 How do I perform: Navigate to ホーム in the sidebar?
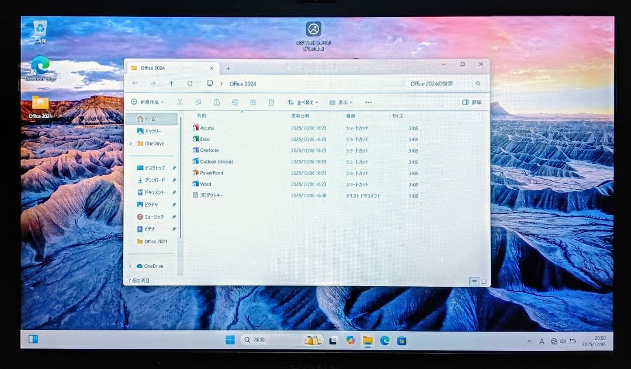pos(149,119)
